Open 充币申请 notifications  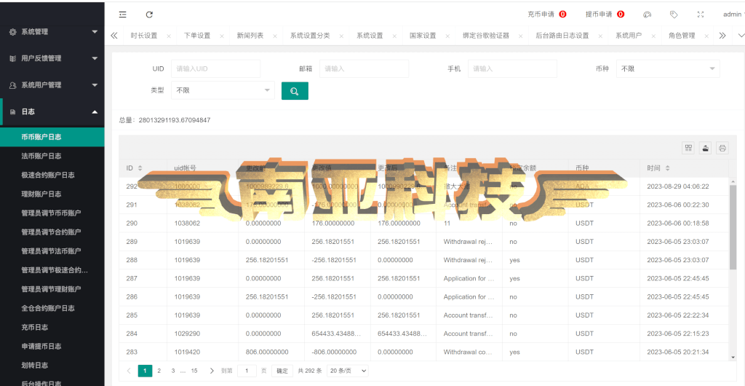click(x=547, y=15)
